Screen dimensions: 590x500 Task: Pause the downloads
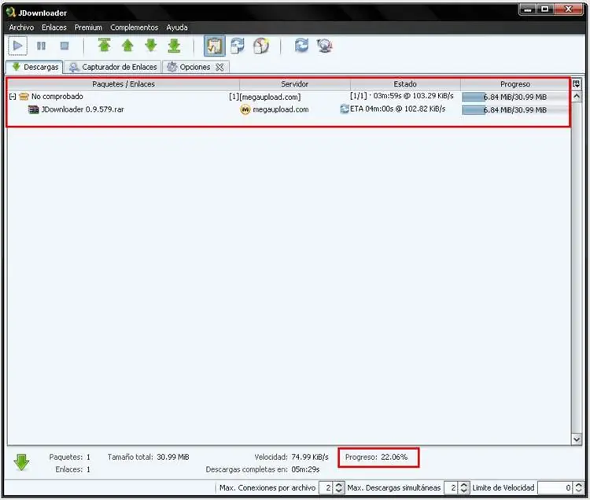[41, 46]
